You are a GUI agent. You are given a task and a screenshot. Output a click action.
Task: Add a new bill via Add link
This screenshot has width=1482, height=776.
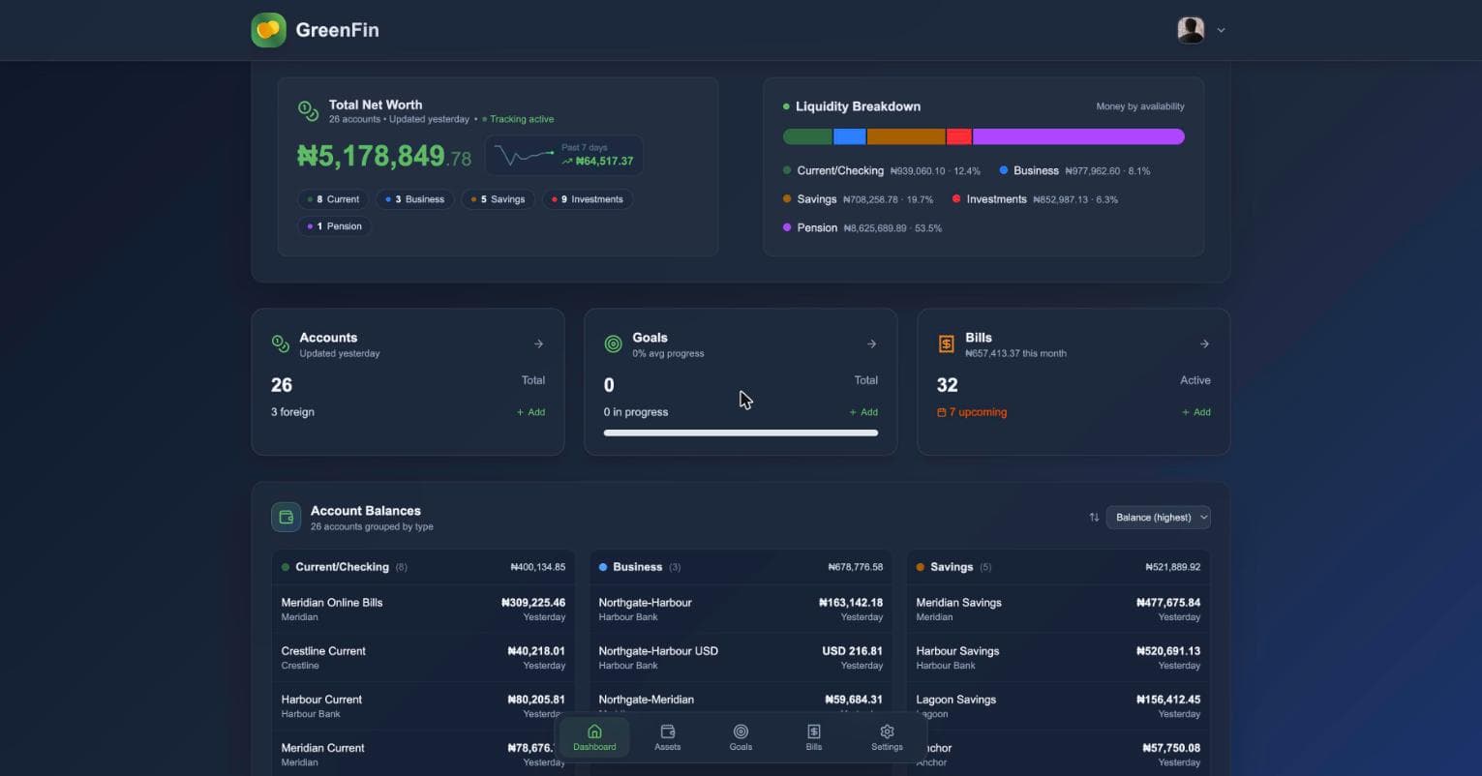tap(1196, 412)
